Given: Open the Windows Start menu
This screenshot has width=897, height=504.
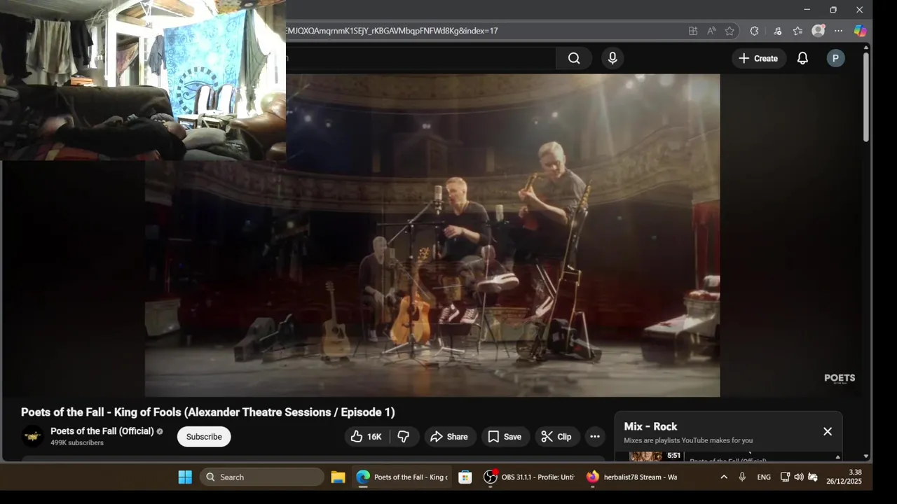Looking at the screenshot, I should pyautogui.click(x=185, y=477).
